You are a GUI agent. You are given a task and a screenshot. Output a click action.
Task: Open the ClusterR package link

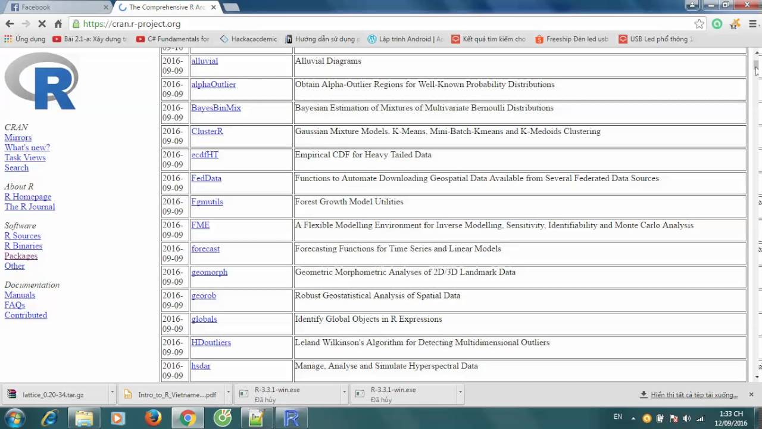(207, 131)
